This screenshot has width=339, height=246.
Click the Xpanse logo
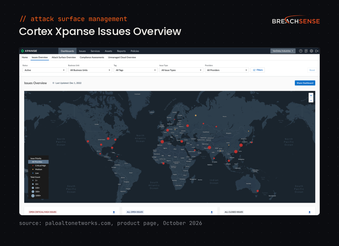29,51
